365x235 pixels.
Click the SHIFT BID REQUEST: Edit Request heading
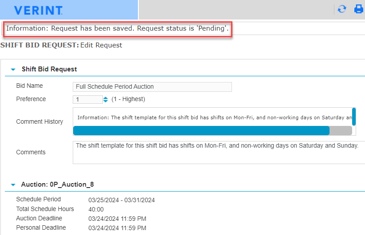[61, 45]
